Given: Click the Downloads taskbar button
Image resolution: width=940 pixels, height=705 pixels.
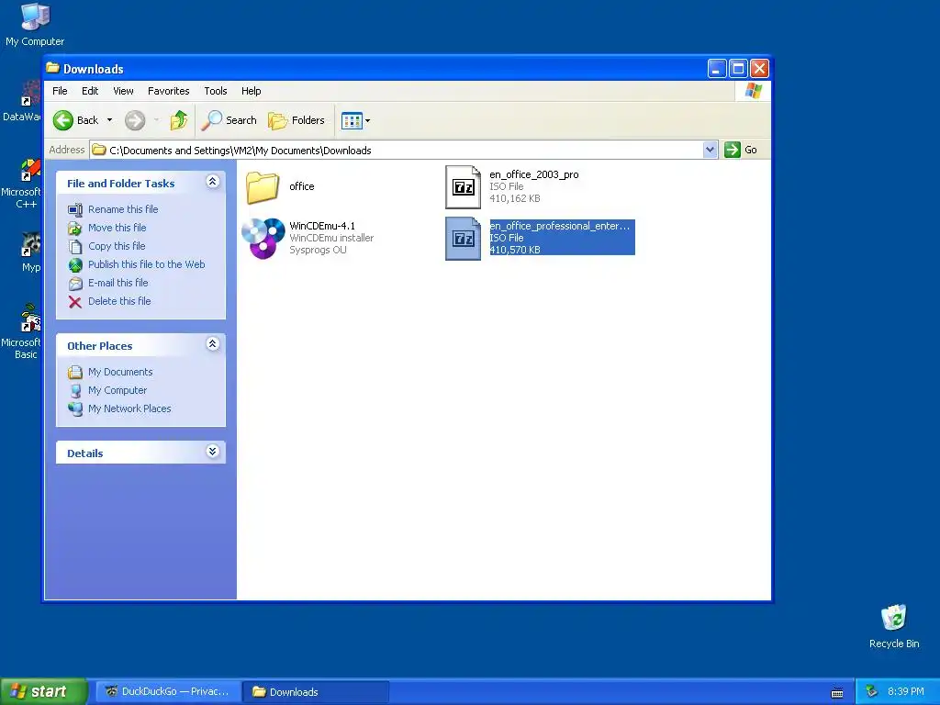Looking at the screenshot, I should point(316,691).
